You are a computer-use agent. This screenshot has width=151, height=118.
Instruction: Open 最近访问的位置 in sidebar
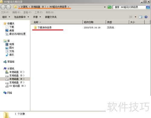(15, 34)
